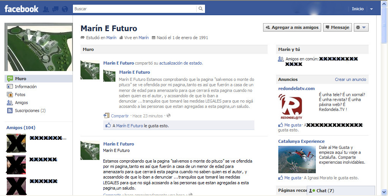Viewport: 388px width, 196px height.
Task: Click the friend requests icon in header
Action: [x=46, y=9]
